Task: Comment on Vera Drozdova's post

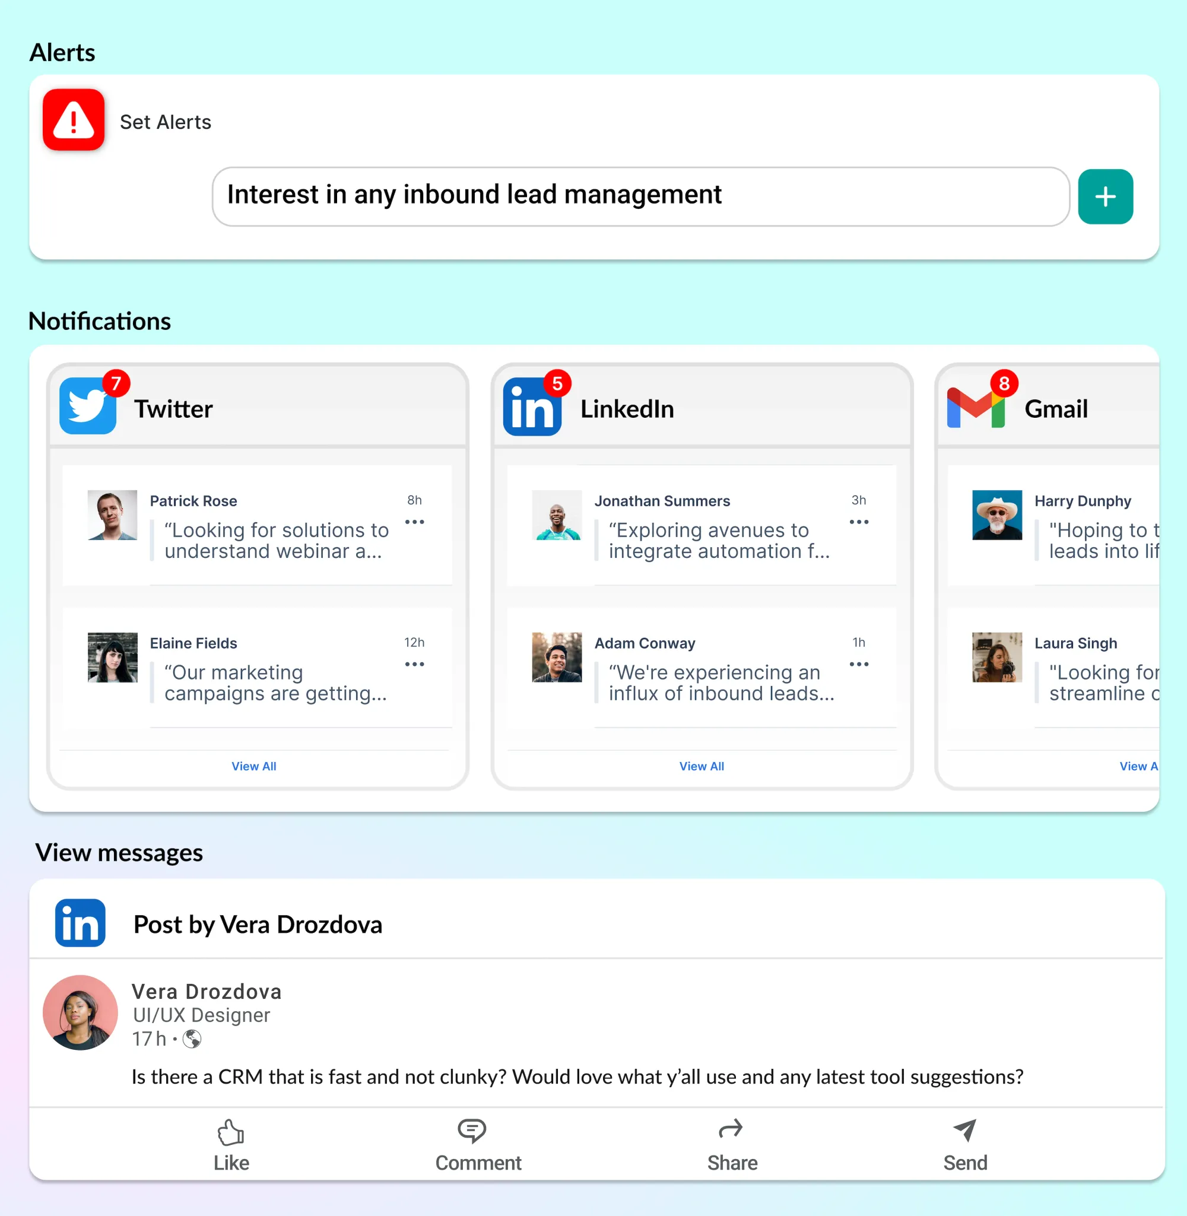Action: pyautogui.click(x=478, y=1144)
